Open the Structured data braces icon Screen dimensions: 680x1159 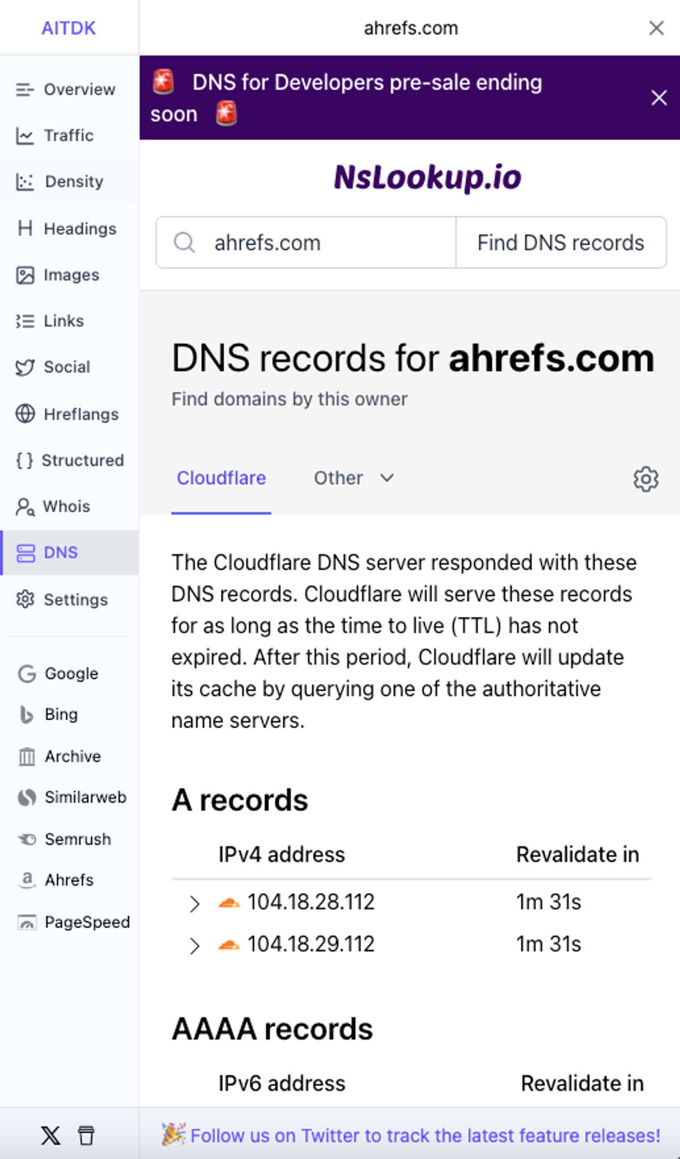25,460
